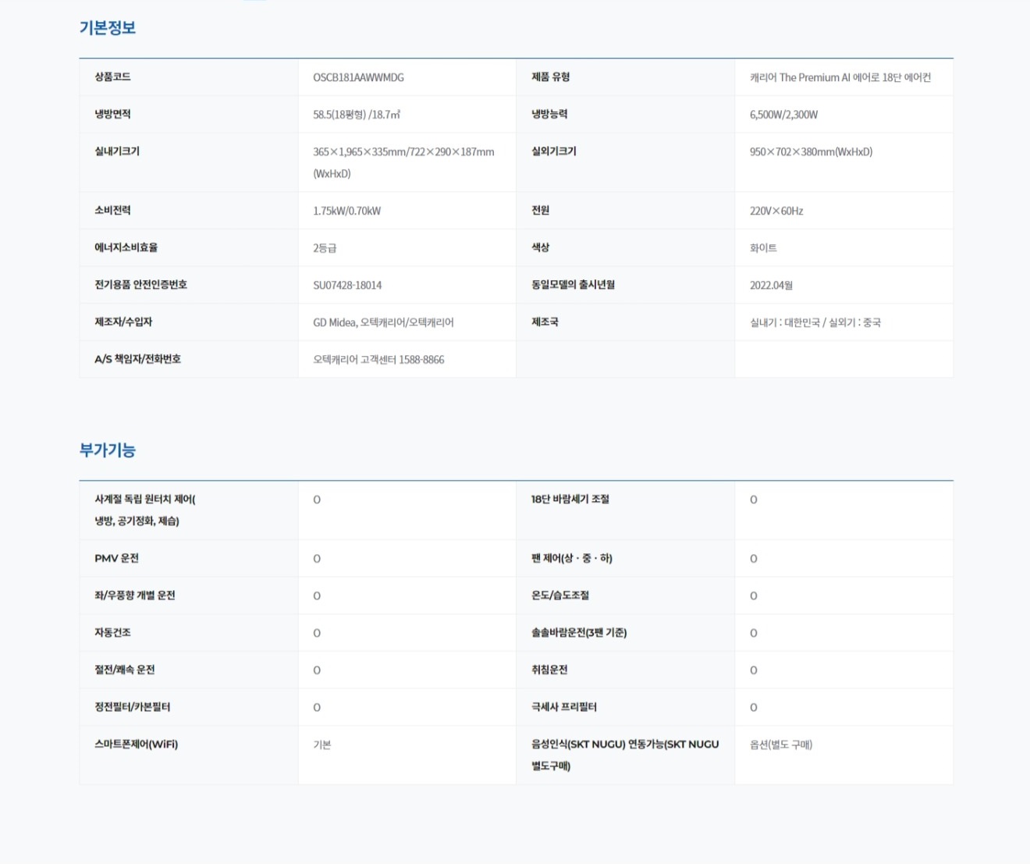Screen dimensions: 1030x864
Task: Click the 정전필터/카본필터 label
Action: click(x=132, y=706)
